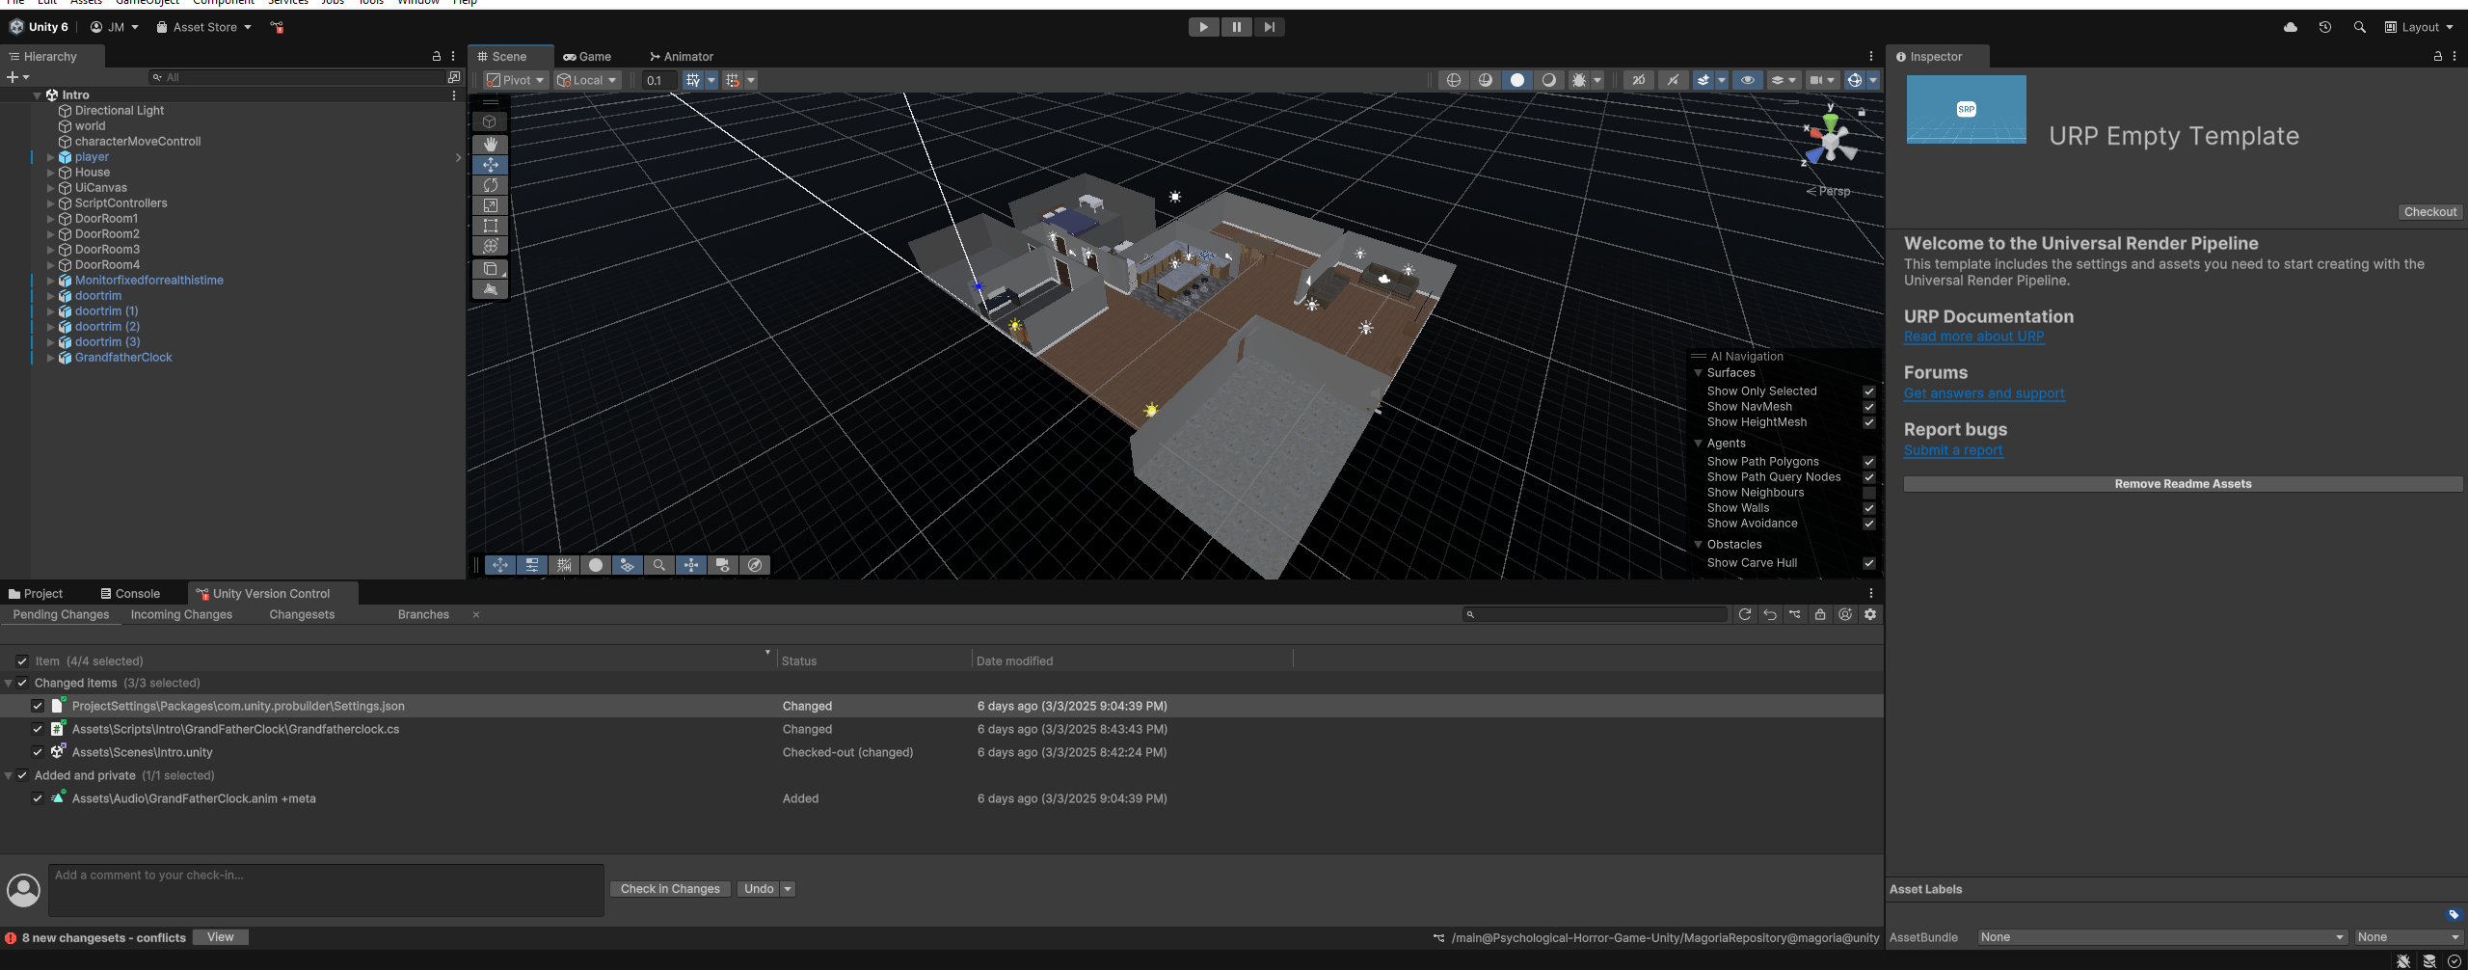This screenshot has width=2468, height=970.
Task: Toggle Show Walls checkbox
Action: coord(1868,508)
